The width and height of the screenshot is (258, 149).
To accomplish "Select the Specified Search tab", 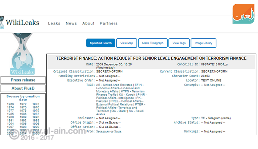I will [x=101, y=43].
